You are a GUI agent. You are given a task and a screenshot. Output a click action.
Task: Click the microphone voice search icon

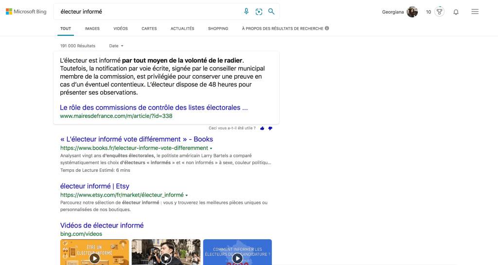click(247, 12)
